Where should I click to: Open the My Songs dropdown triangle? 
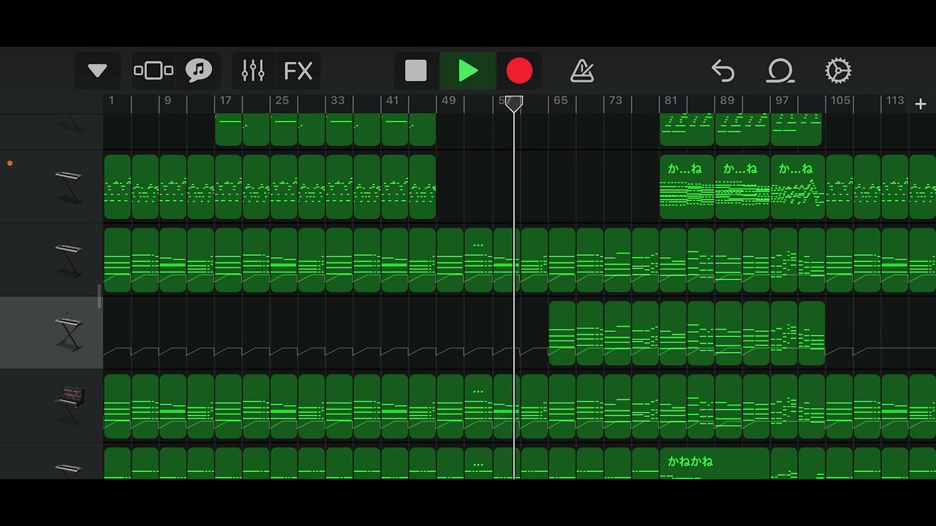point(97,71)
